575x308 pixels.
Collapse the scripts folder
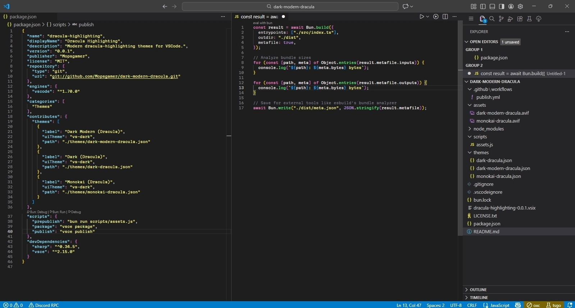[x=470, y=137]
